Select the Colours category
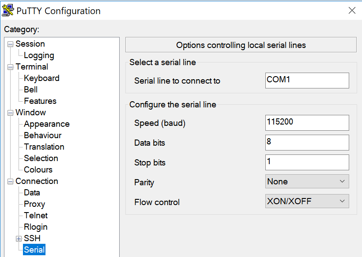This screenshot has width=362, height=257. [38, 169]
